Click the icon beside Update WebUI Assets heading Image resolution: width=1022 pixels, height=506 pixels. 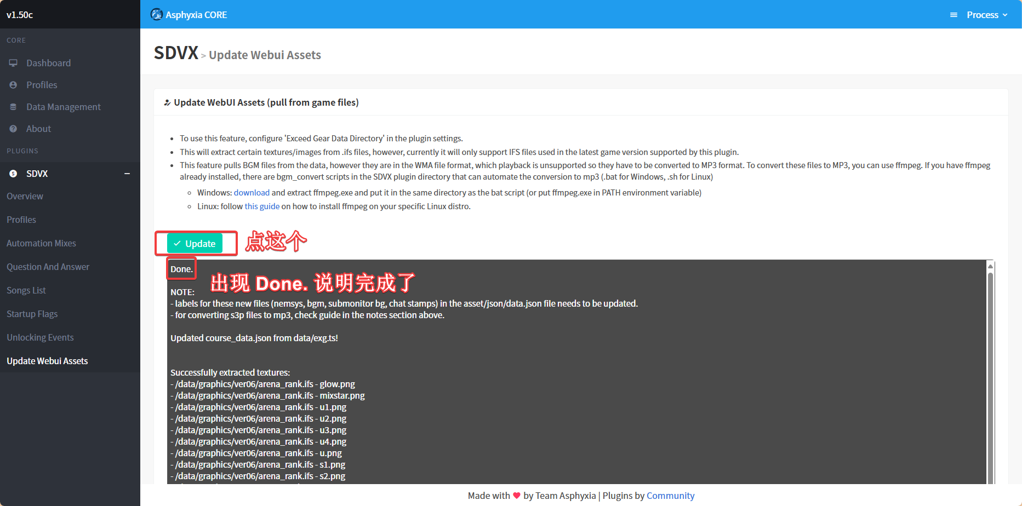click(167, 103)
